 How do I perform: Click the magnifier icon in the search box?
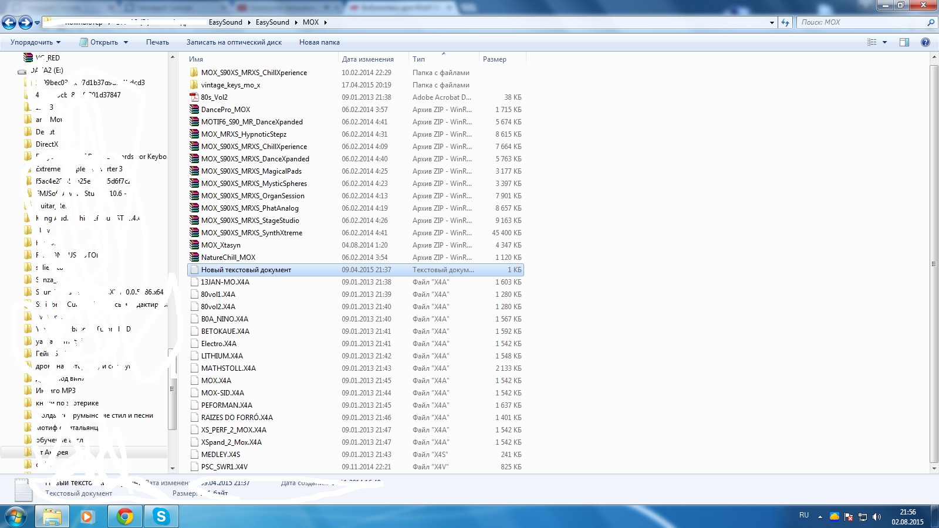[x=930, y=22]
